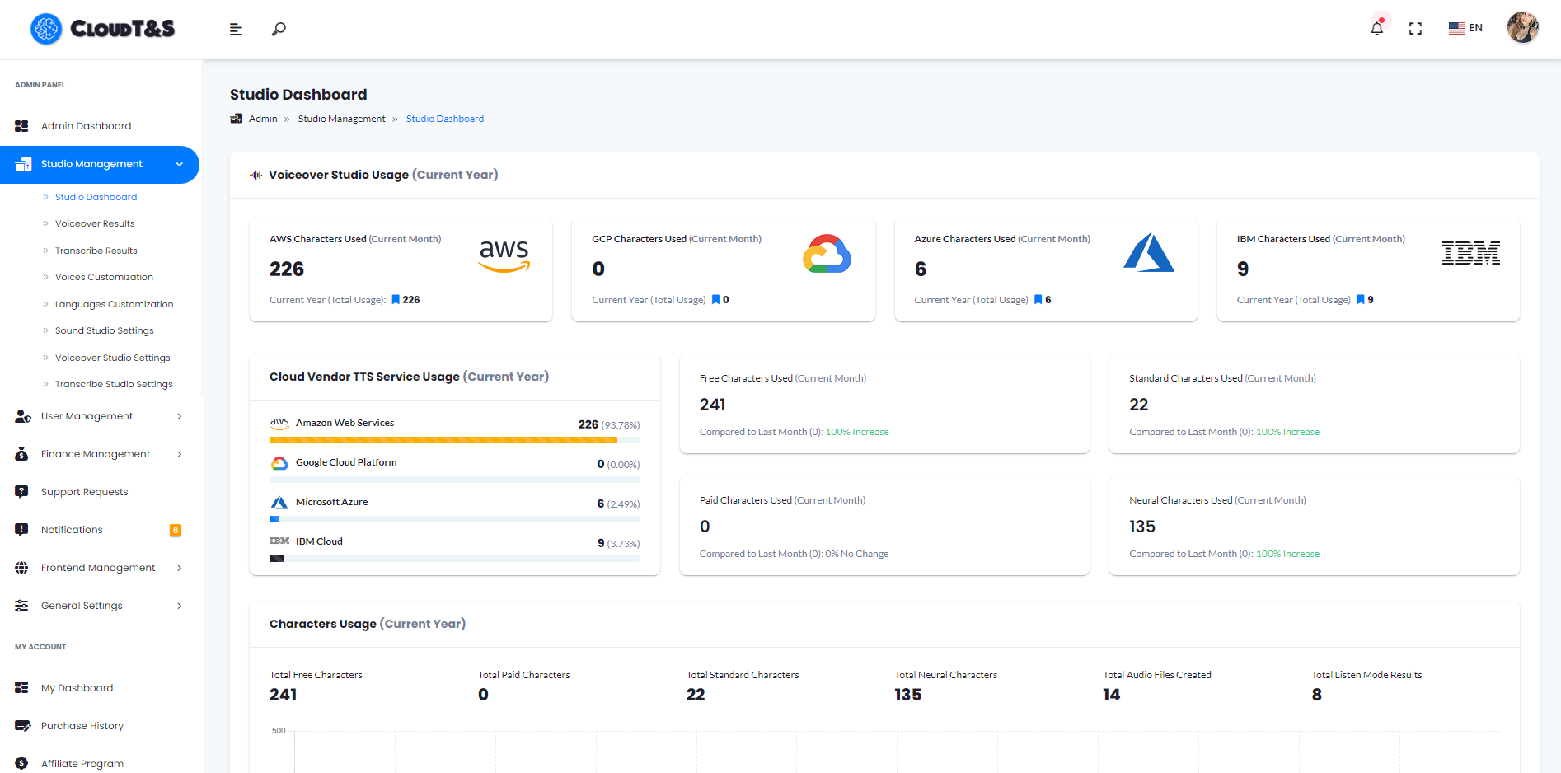This screenshot has width=1561, height=773.
Task: Open the EN language selector
Action: (x=1465, y=28)
